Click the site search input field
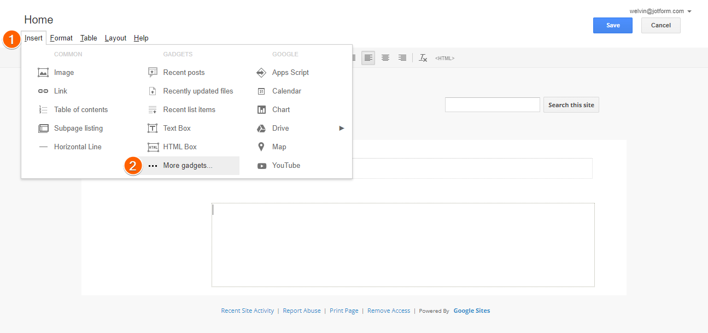708x333 pixels. [492, 104]
